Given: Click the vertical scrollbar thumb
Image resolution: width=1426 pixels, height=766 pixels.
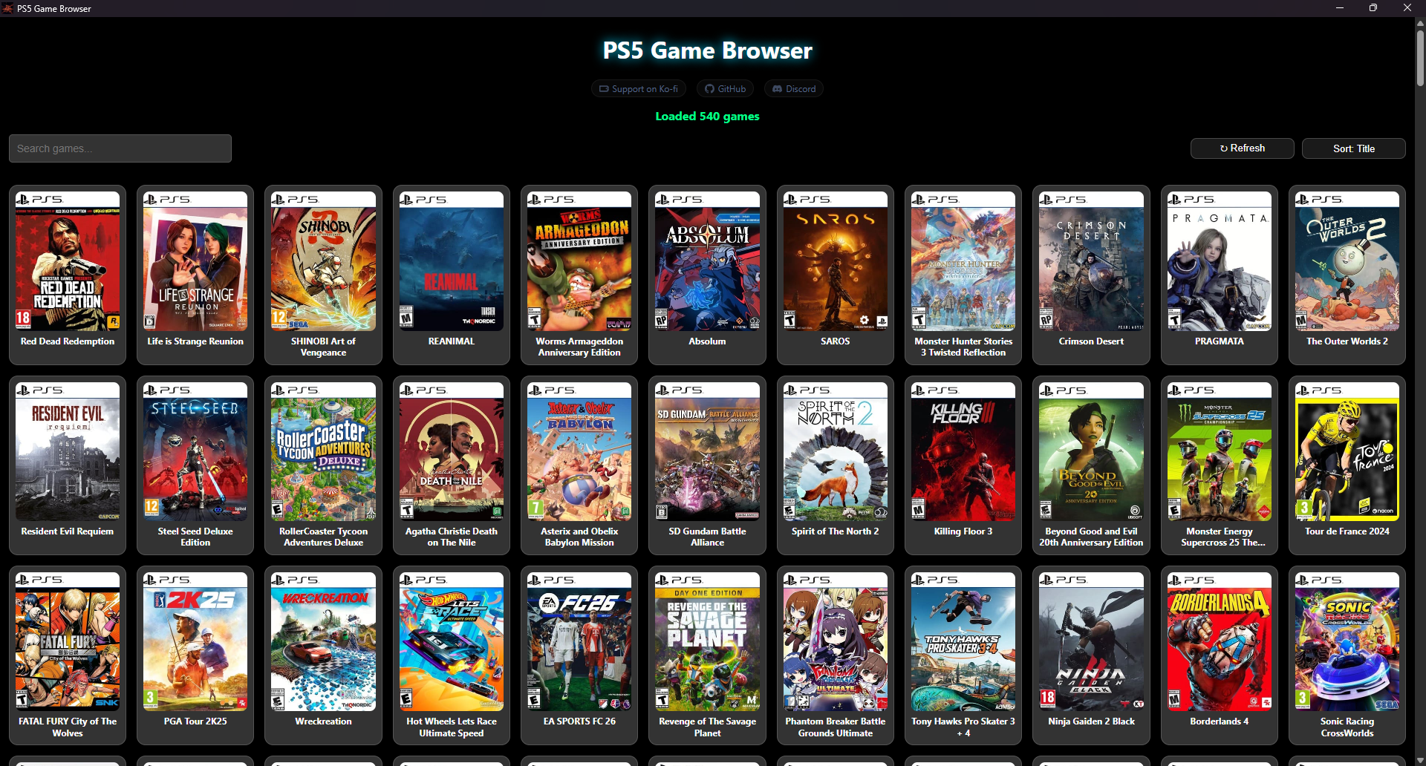Looking at the screenshot, I should [x=1420, y=58].
